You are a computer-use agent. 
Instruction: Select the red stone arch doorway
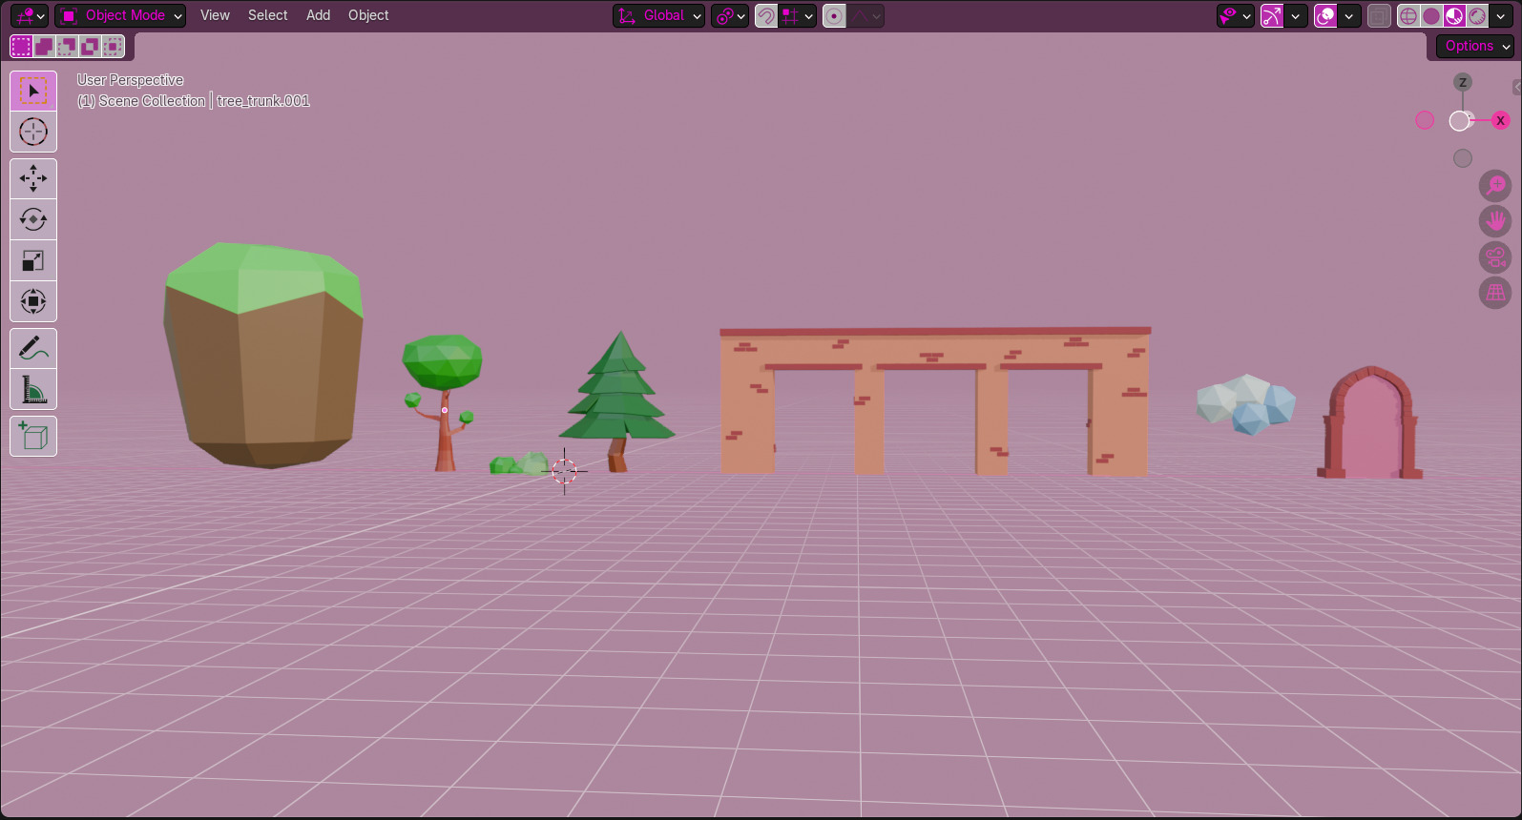point(1370,423)
